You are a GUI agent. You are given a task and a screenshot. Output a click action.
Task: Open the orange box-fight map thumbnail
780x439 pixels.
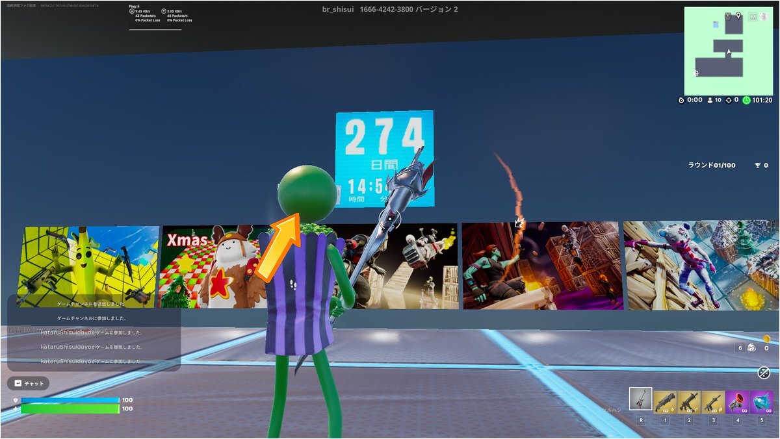tap(541, 266)
